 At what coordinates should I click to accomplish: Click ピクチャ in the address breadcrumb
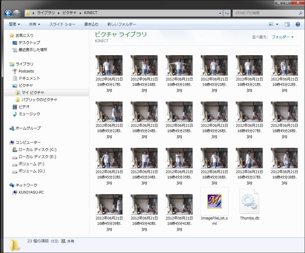(x=69, y=13)
